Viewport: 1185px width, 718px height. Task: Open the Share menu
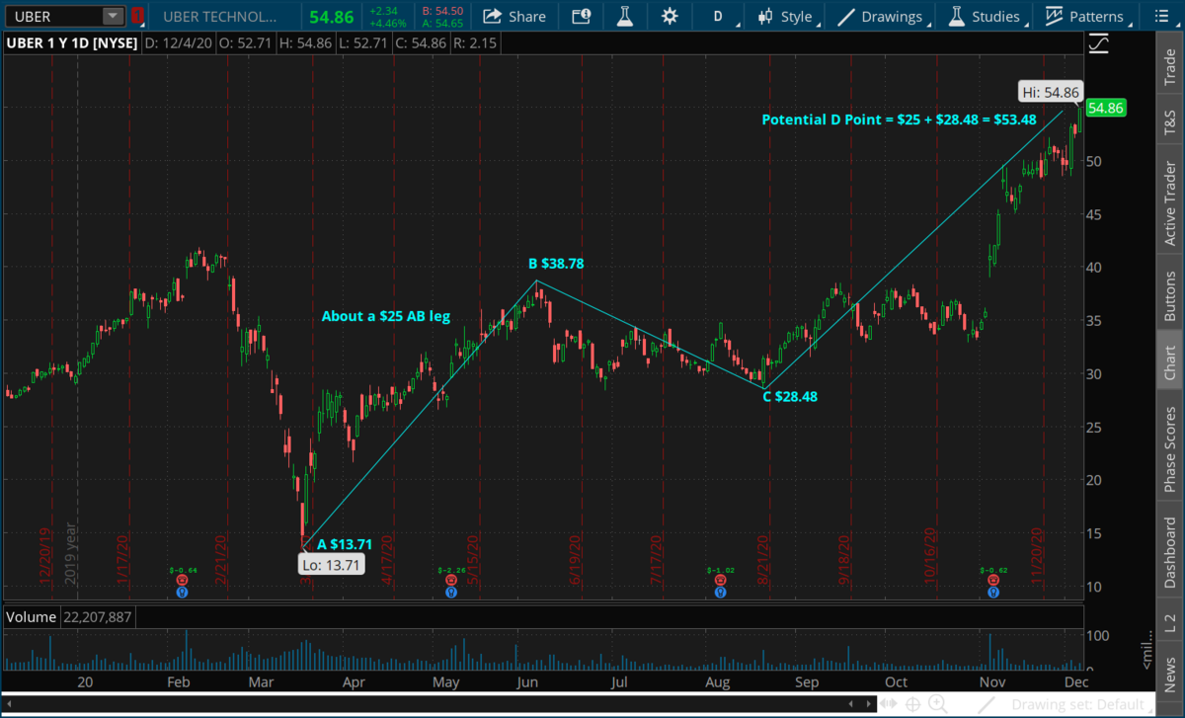(513, 16)
